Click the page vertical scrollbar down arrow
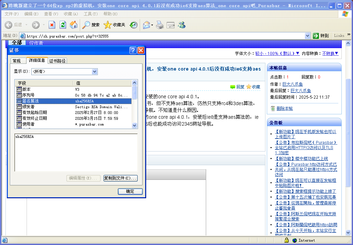 (x=348, y=232)
